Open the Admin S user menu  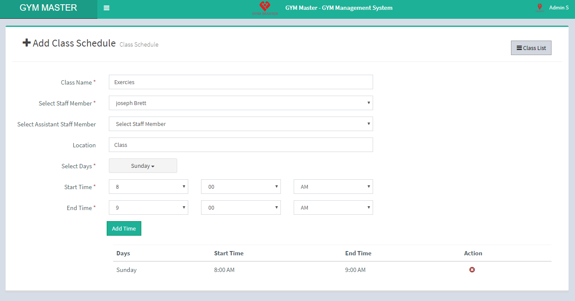558,8
